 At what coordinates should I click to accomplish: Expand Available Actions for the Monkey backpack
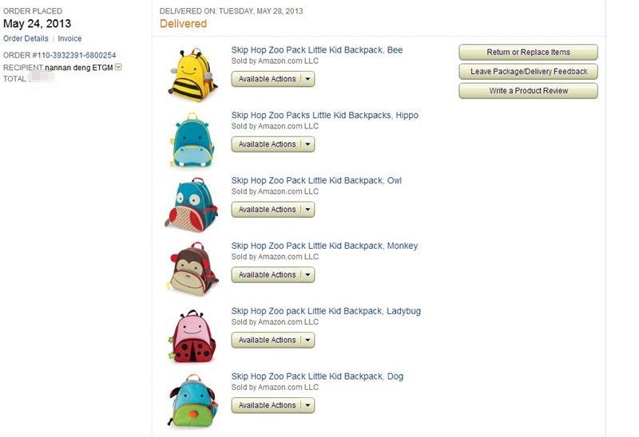tap(273, 274)
